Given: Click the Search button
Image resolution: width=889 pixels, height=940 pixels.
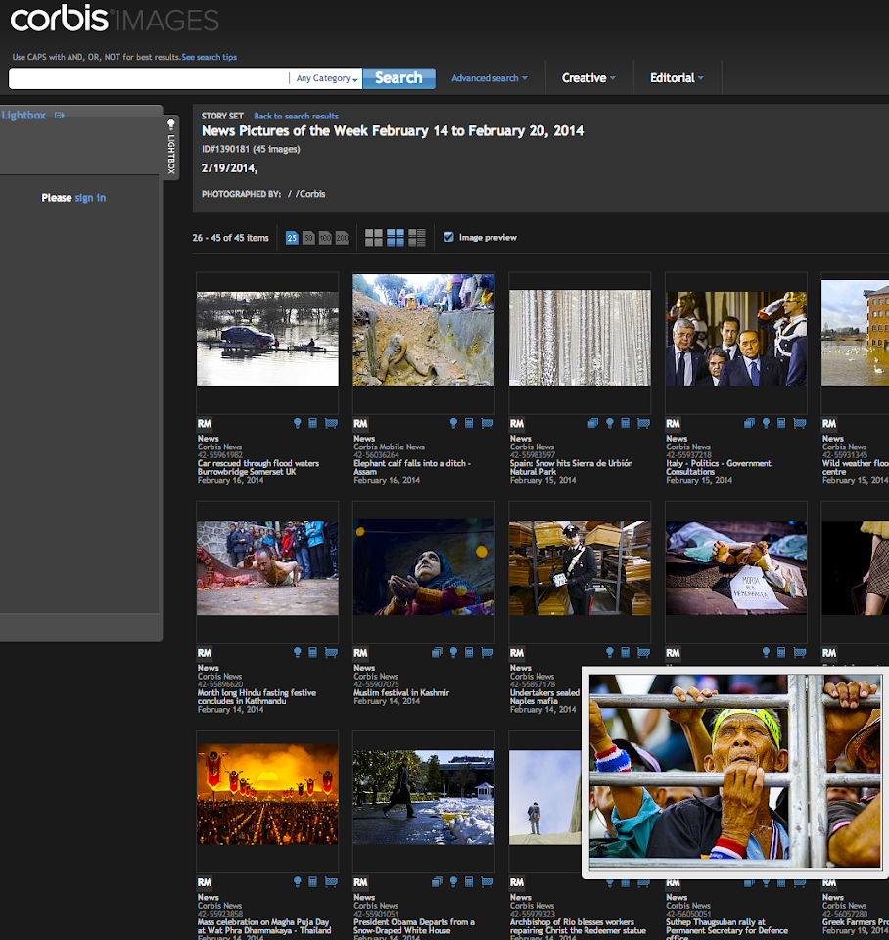Looking at the screenshot, I should (x=398, y=78).
